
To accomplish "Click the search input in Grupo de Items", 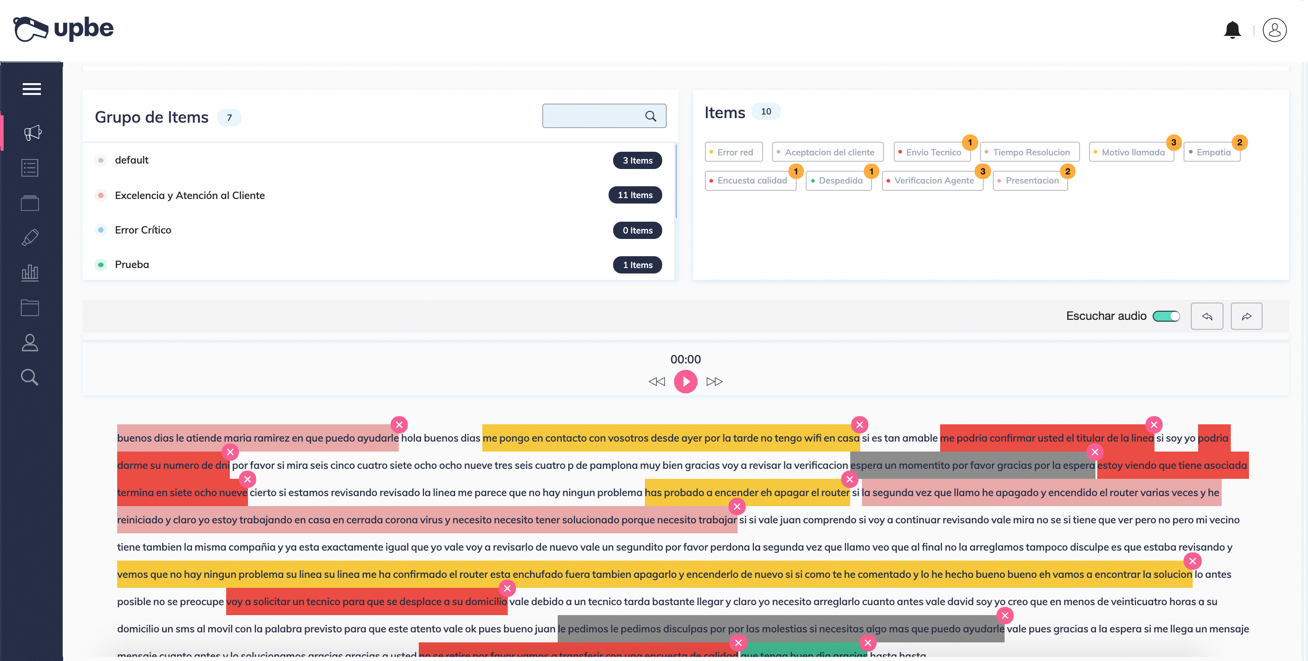I will coord(603,116).
